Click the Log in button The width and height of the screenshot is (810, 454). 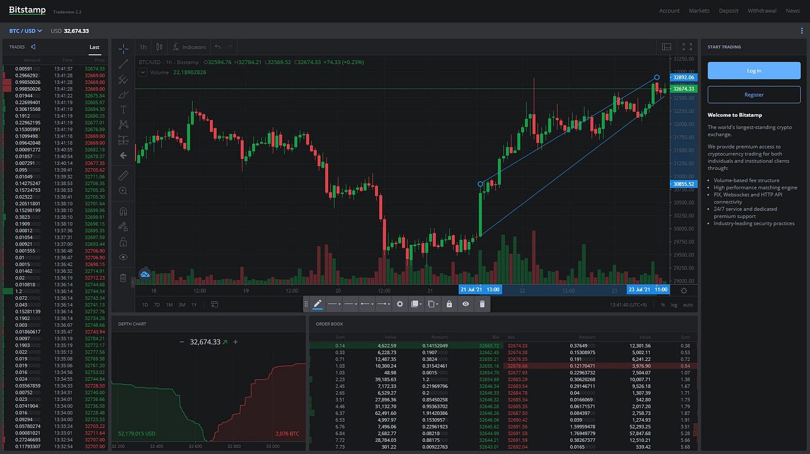(754, 70)
